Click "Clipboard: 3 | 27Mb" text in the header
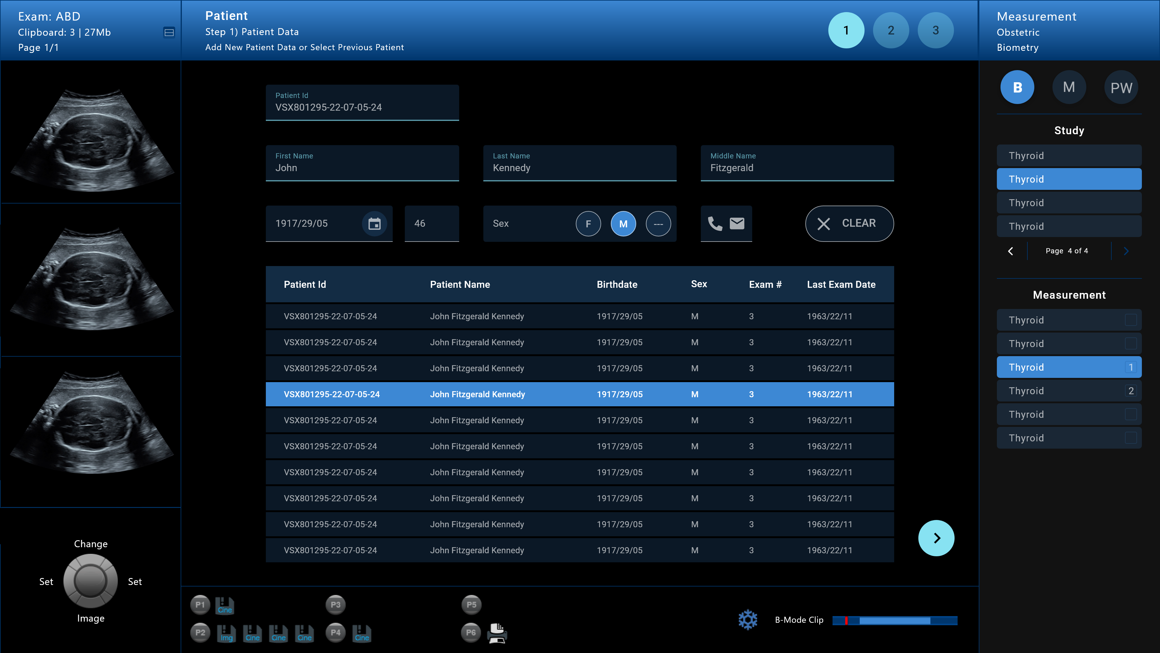Viewport: 1160px width, 653px height. pos(64,32)
